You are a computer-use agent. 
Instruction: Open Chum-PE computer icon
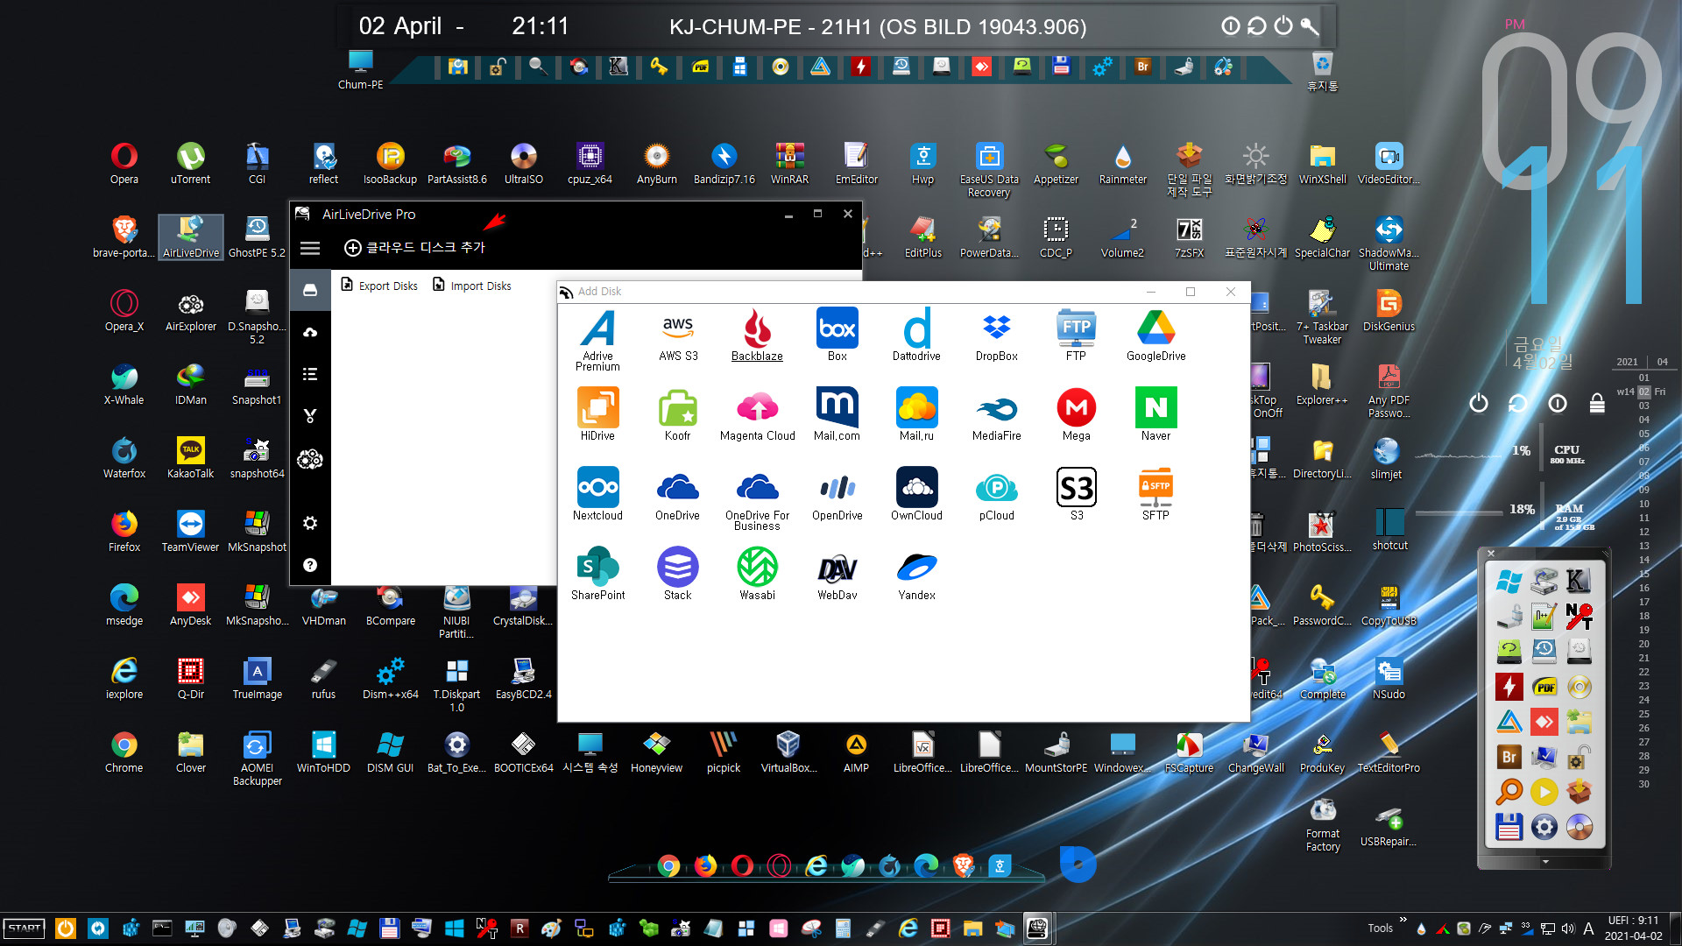pos(360,71)
